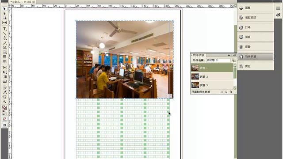Click the 狀態 1 thumbnail image
283x159 pixels.
(195, 68)
